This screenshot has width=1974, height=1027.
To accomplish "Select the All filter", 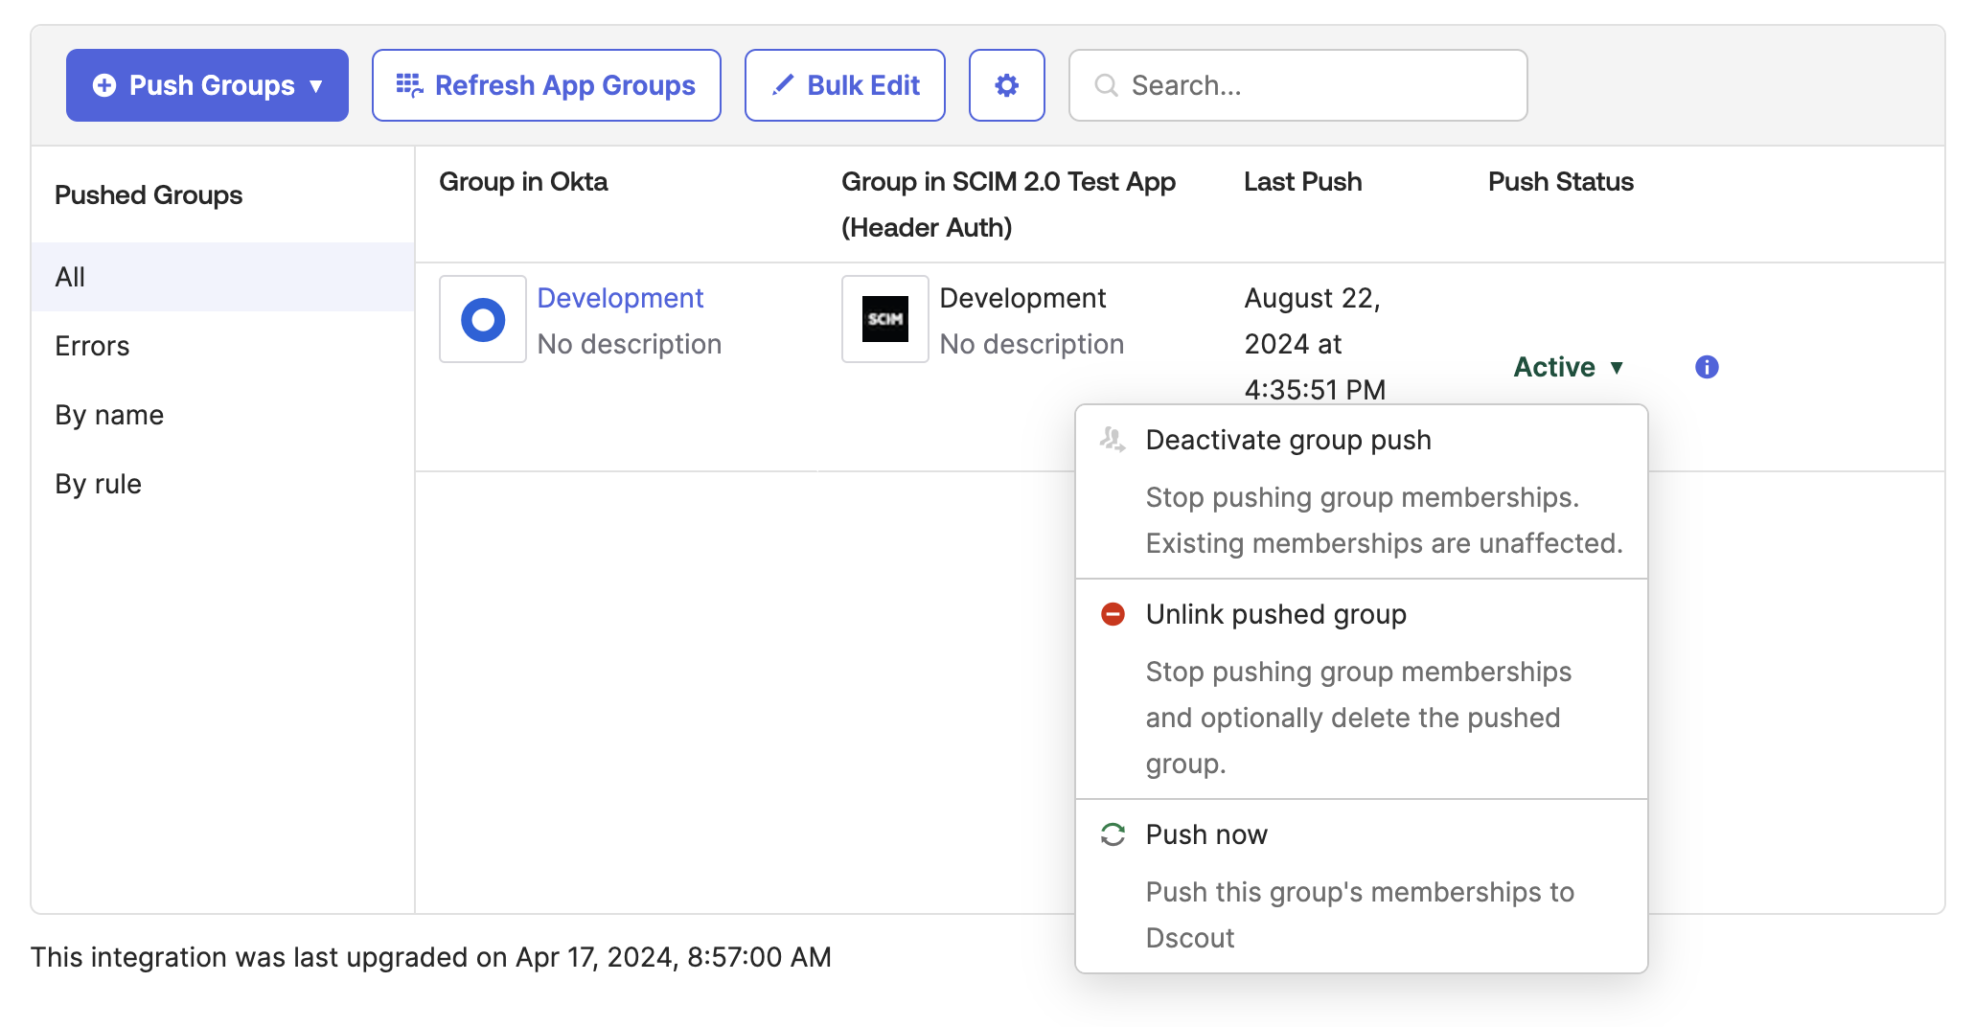I will click(x=222, y=277).
